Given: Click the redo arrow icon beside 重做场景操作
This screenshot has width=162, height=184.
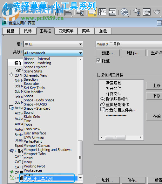Looking at the screenshot, I should click(103, 104).
